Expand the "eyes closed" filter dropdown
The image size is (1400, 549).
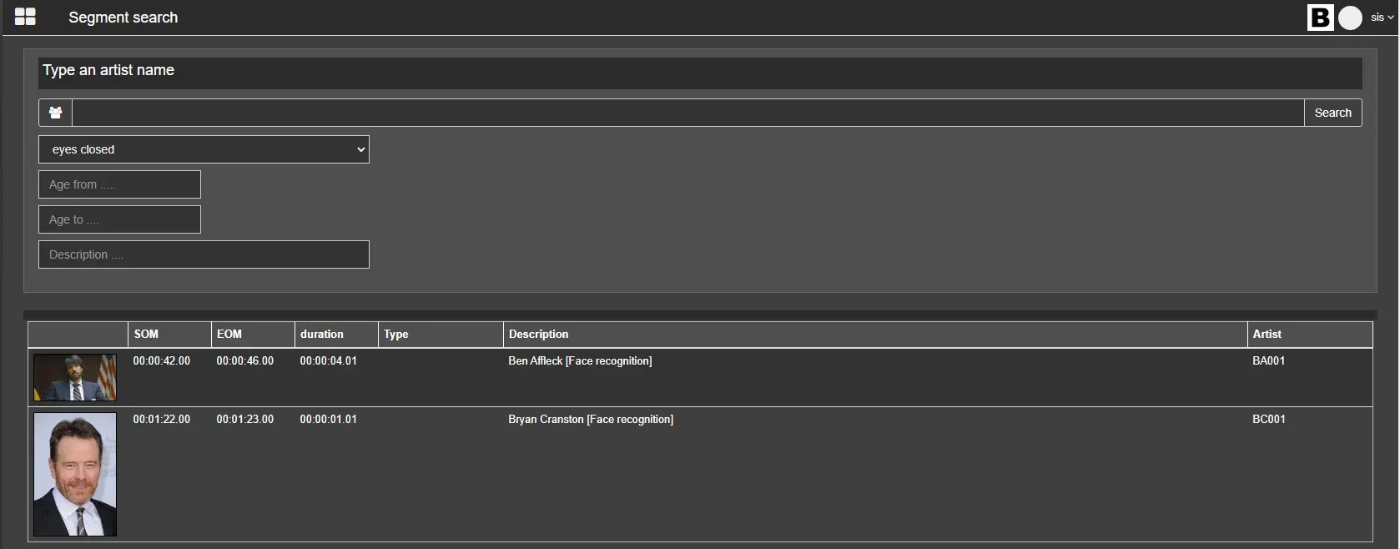point(204,149)
